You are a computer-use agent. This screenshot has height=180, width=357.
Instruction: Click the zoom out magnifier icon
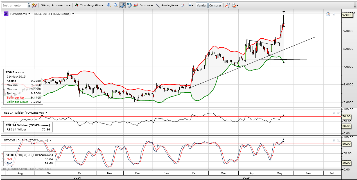click(116, 5)
